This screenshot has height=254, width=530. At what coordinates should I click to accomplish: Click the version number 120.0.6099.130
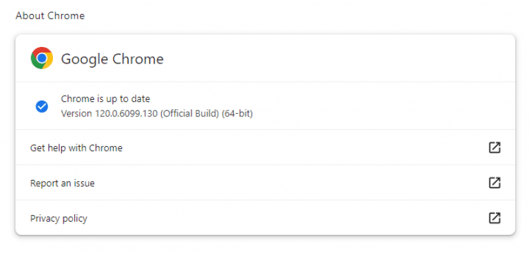126,114
